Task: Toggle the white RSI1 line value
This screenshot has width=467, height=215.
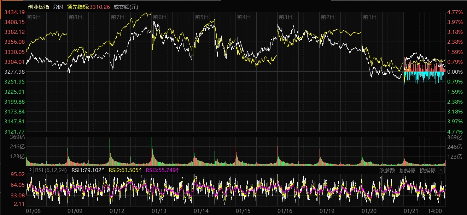Action: click(x=88, y=170)
